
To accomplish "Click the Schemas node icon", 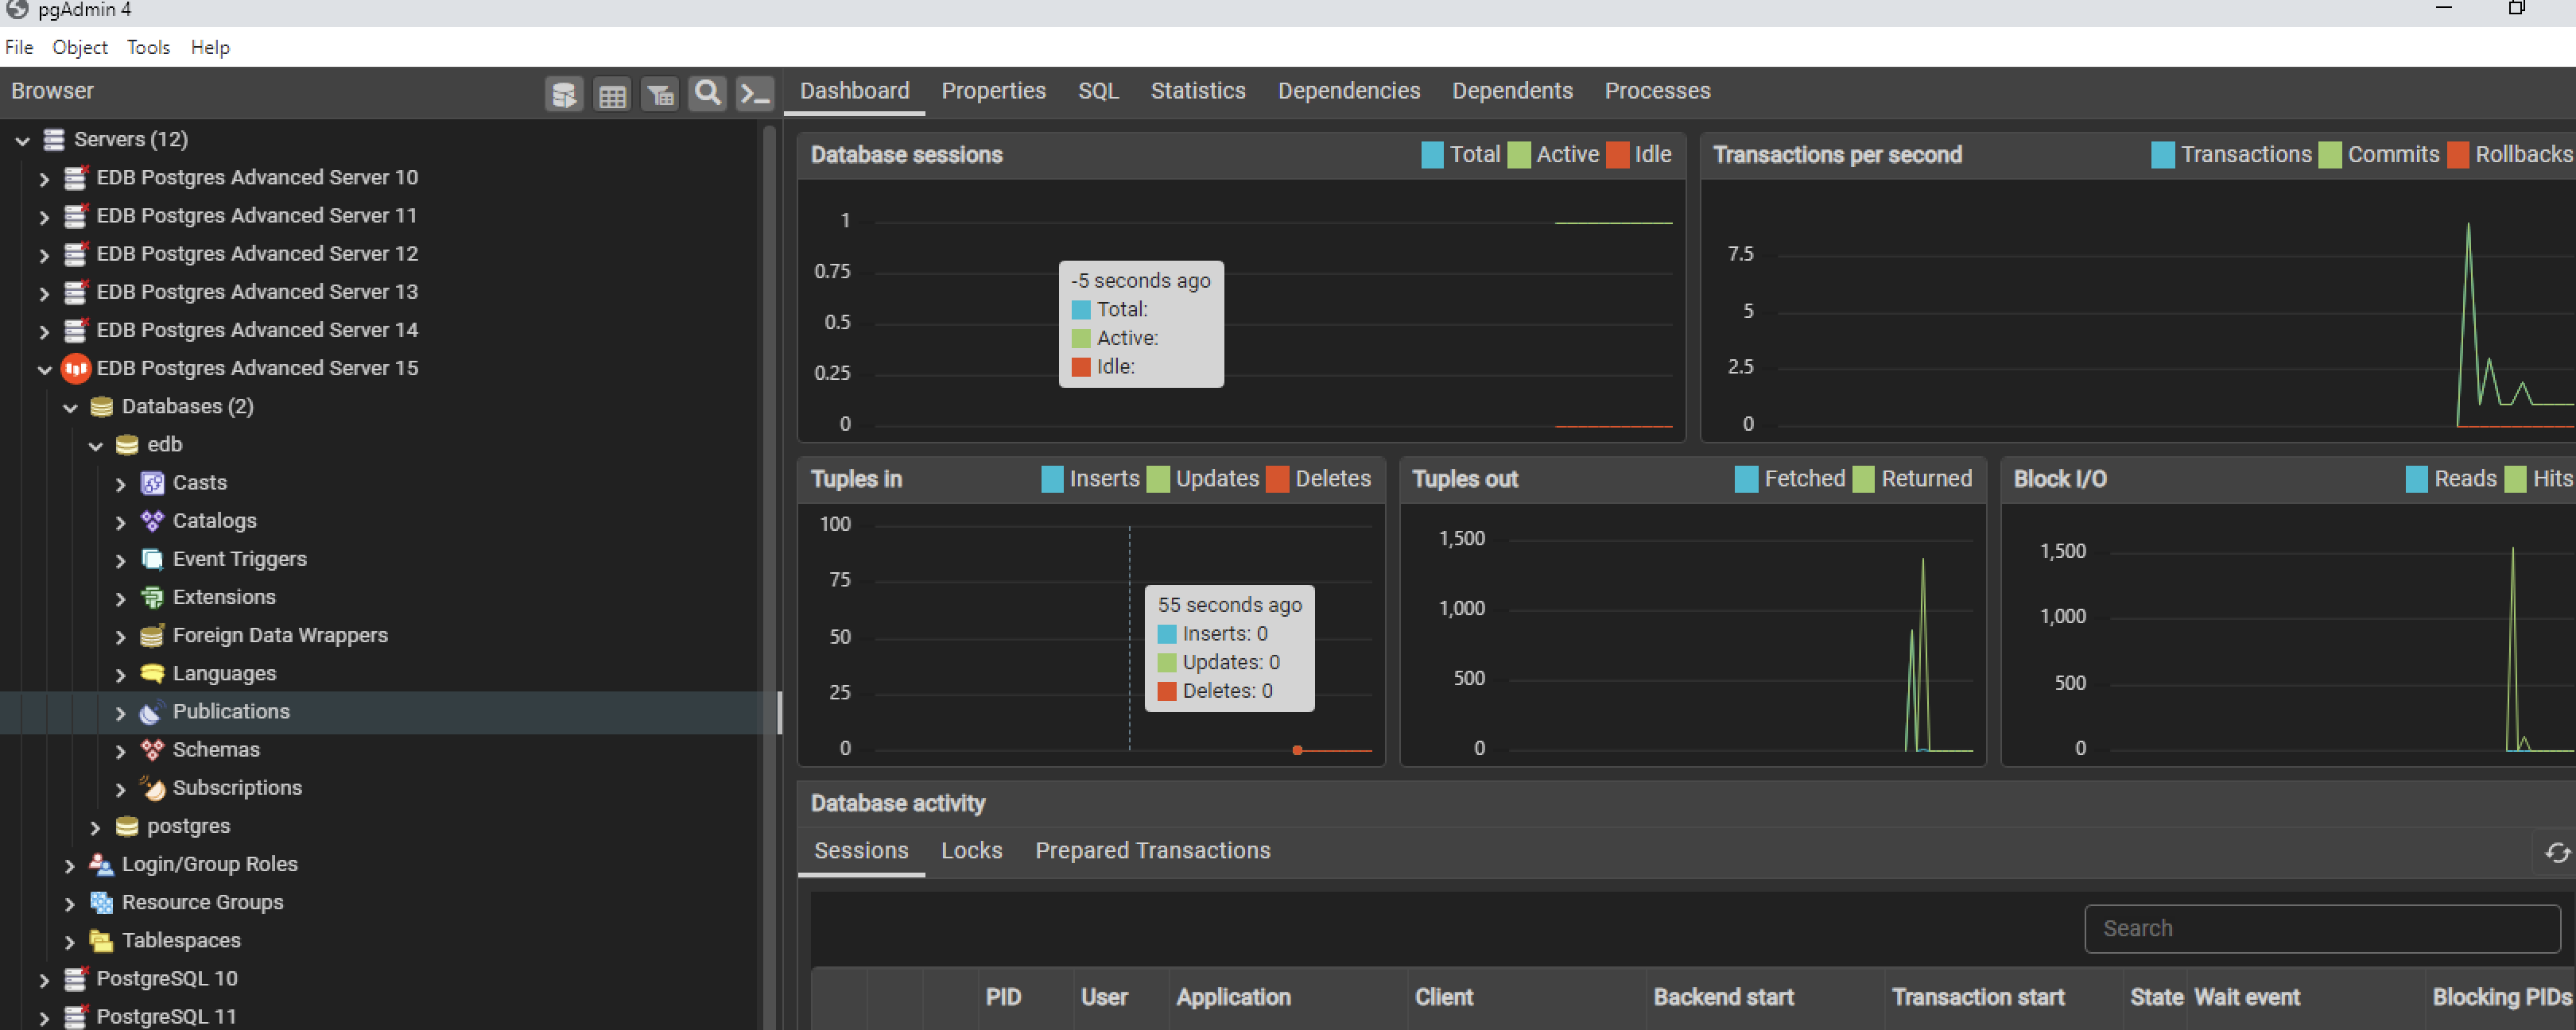I will pyautogui.click(x=152, y=750).
